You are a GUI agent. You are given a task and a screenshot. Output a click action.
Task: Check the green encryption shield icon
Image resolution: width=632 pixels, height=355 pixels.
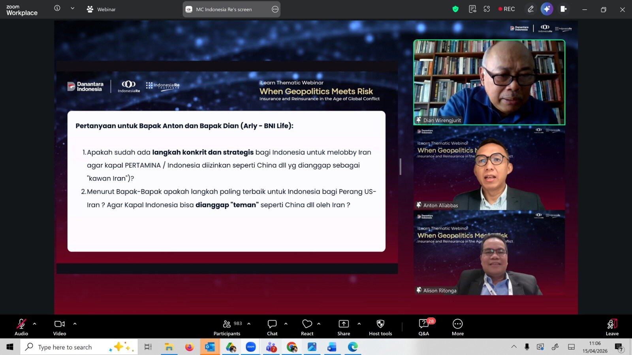point(455,9)
